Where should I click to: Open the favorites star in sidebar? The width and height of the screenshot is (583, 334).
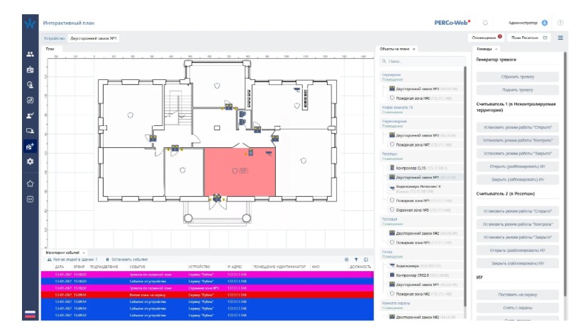click(x=30, y=183)
